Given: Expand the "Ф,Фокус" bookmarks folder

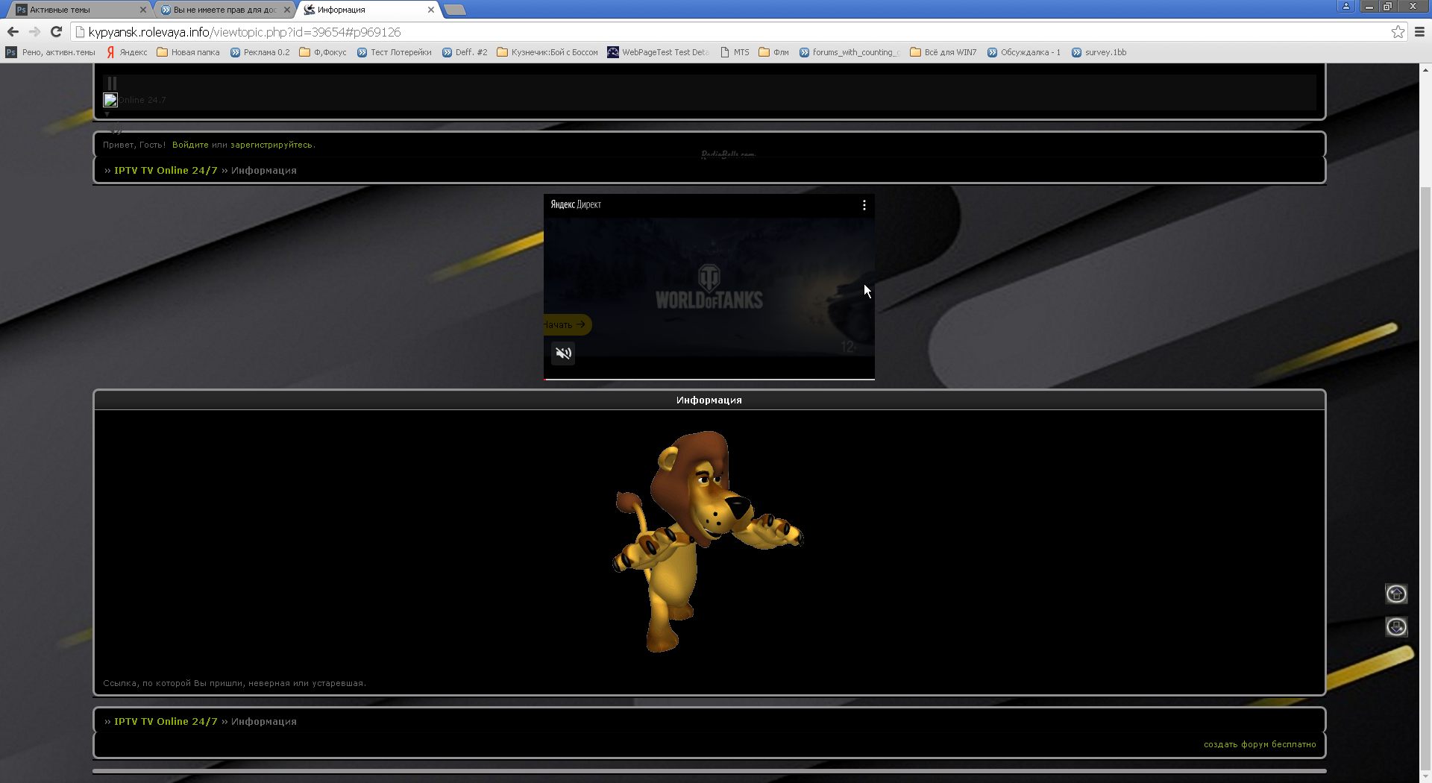Looking at the screenshot, I should click(323, 52).
